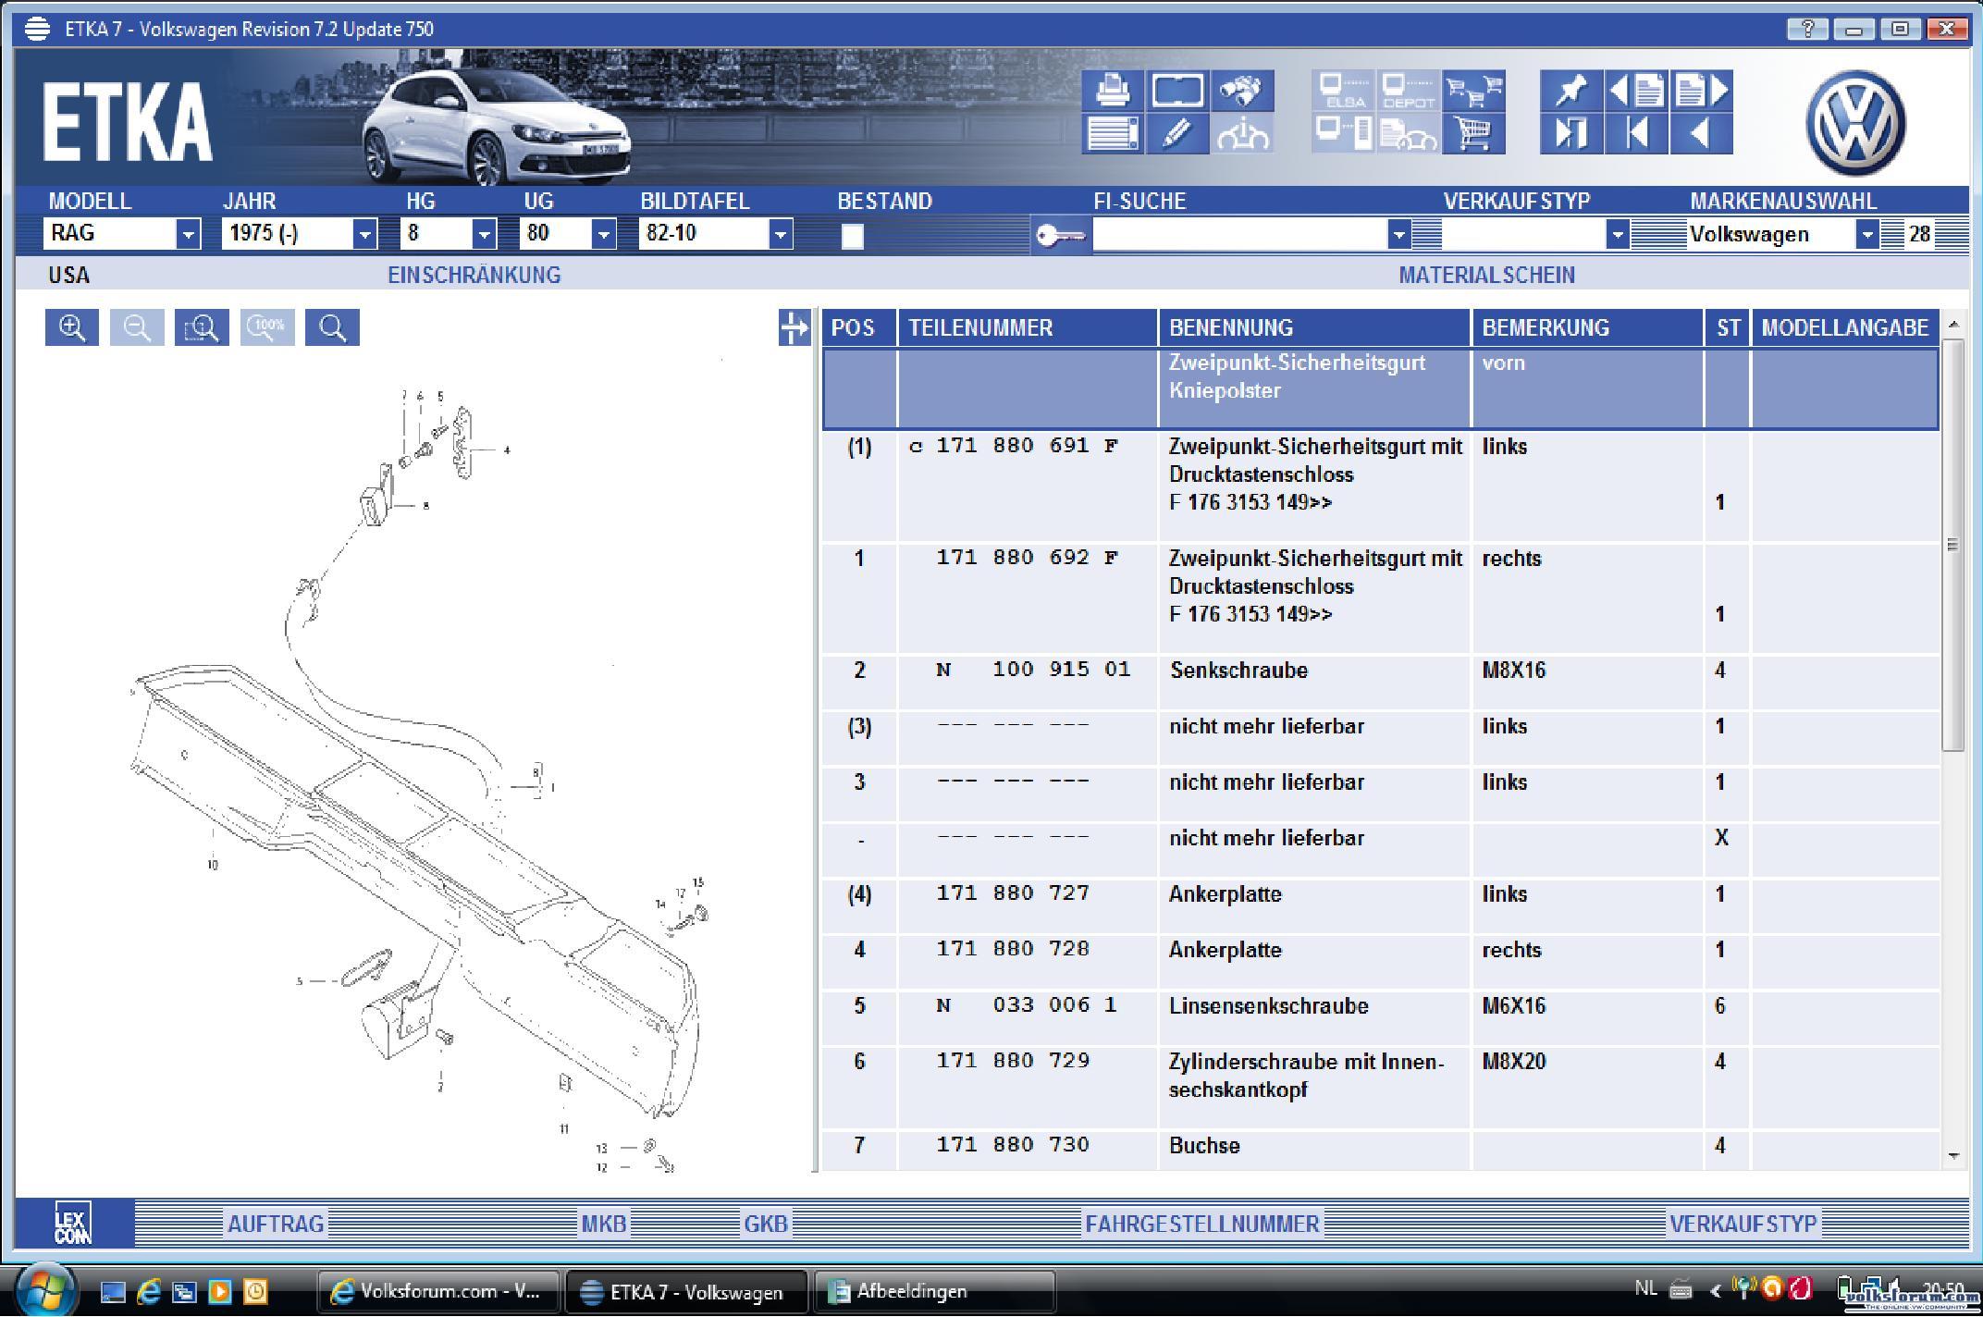Click the vehicle info icon
The width and height of the screenshot is (1983, 1317).
[1242, 133]
